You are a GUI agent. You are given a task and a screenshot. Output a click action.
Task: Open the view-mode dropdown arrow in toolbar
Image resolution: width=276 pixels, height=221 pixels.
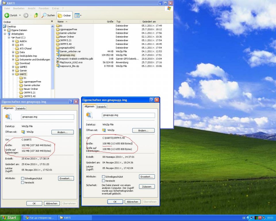click(x=81, y=15)
